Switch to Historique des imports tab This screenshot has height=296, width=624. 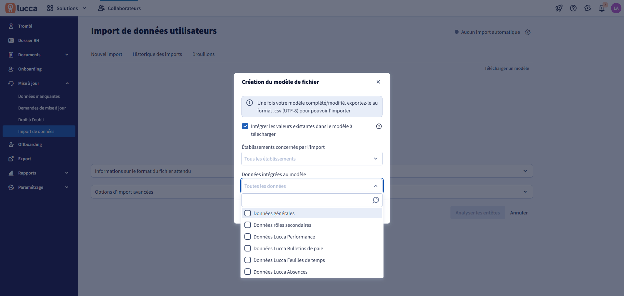click(157, 54)
